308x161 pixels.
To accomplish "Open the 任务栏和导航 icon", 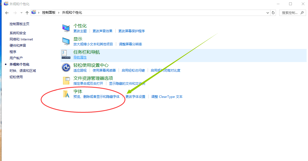I will click(66, 54).
